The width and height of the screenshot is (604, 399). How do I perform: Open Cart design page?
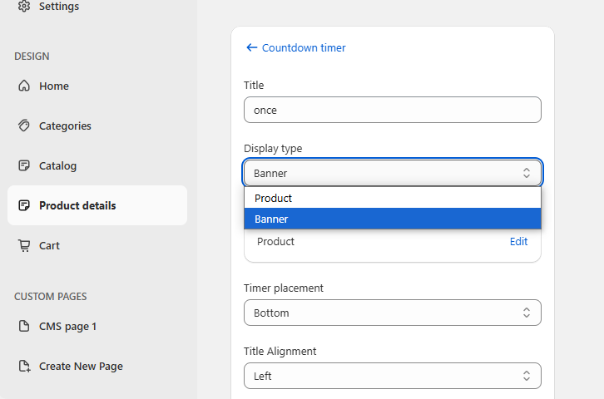(x=49, y=245)
